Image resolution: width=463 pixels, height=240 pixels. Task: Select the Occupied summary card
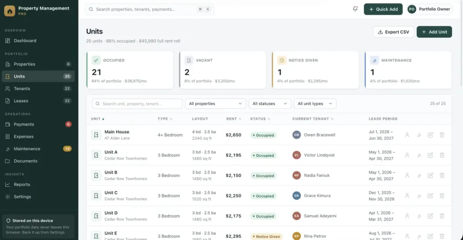click(x=130, y=70)
